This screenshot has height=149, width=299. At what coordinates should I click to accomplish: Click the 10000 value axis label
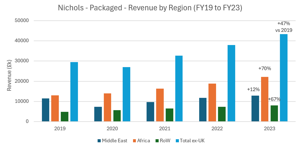(x=22, y=101)
